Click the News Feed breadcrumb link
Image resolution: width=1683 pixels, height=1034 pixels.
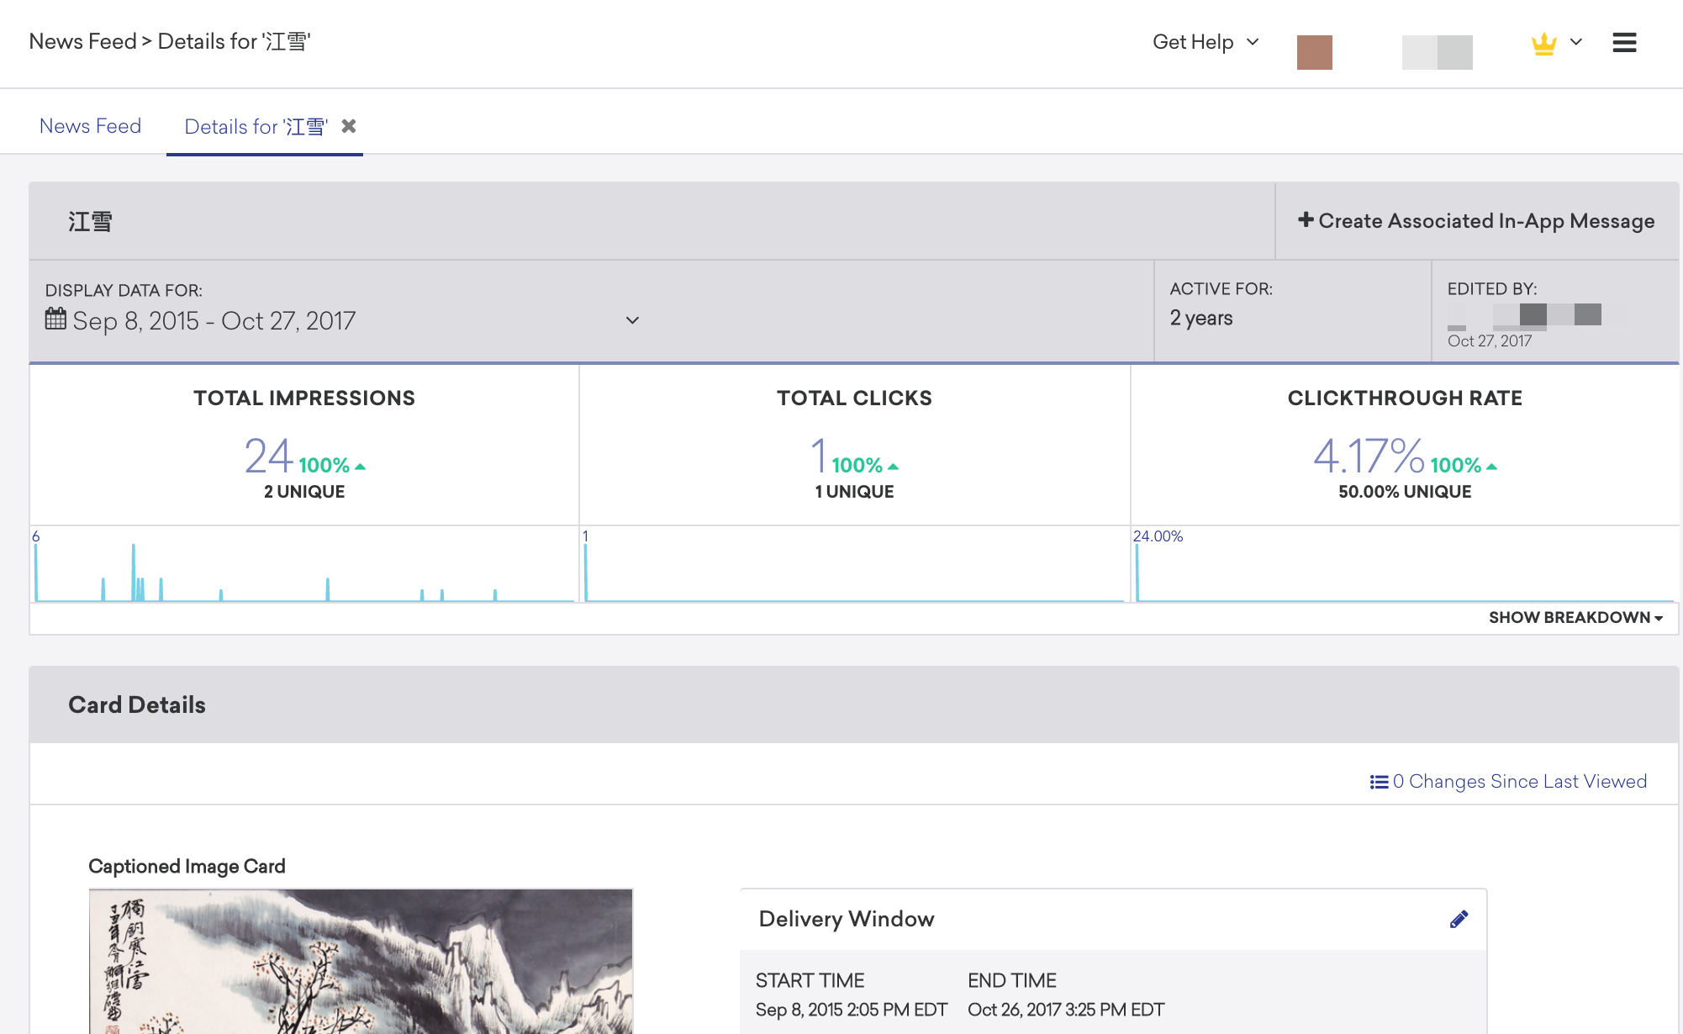click(x=82, y=42)
